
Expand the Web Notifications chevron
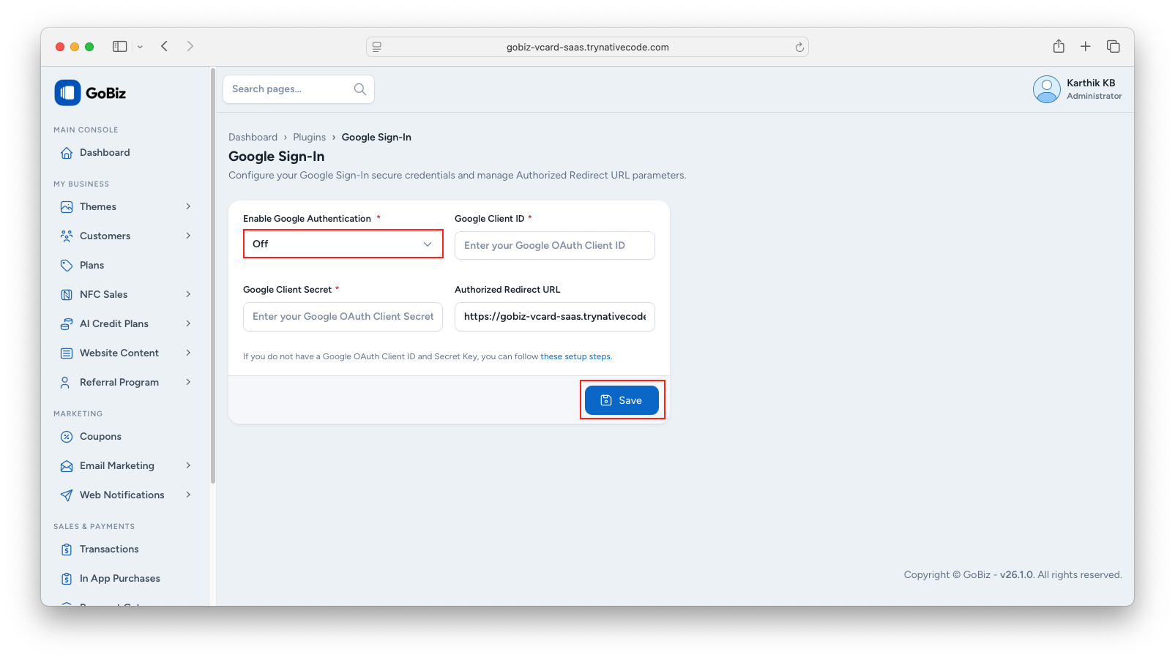pyautogui.click(x=188, y=495)
